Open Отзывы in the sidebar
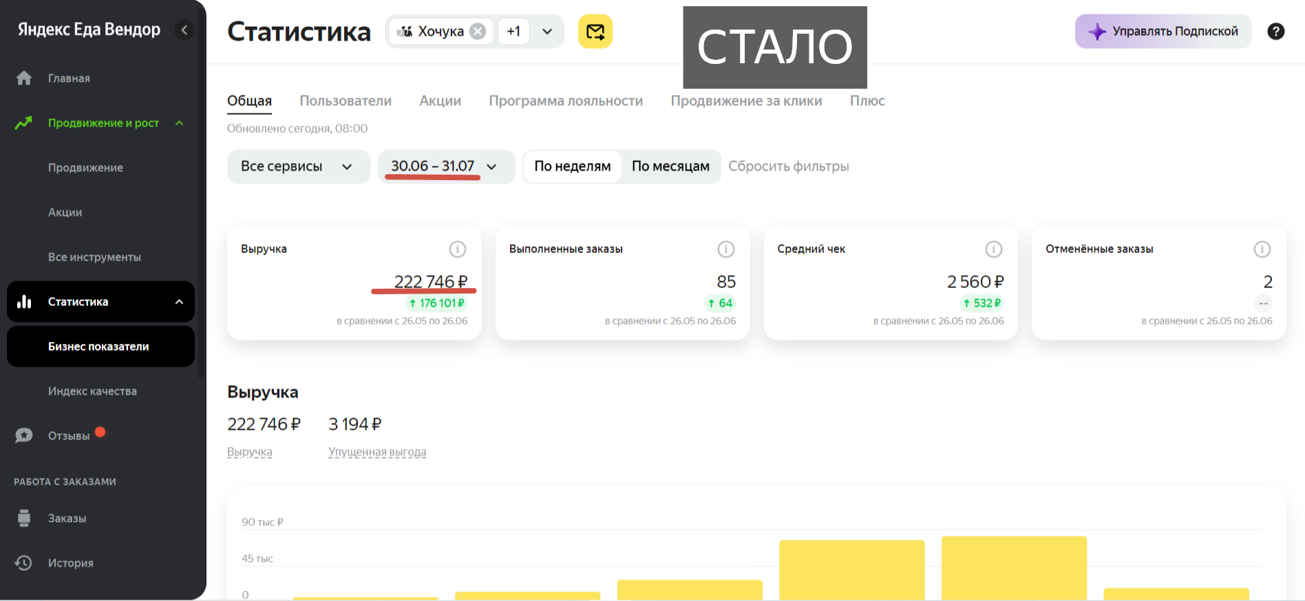The image size is (1305, 601). pos(69,436)
